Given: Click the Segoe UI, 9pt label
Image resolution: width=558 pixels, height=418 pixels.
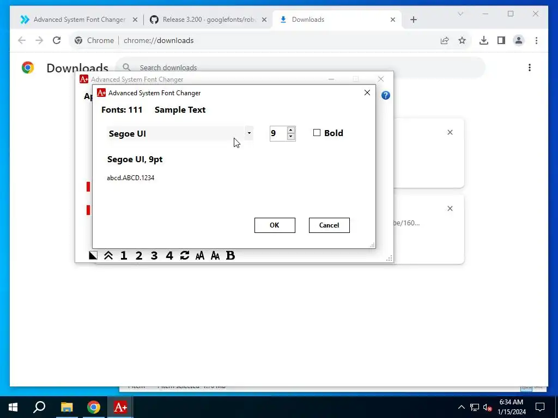Looking at the screenshot, I should pyautogui.click(x=135, y=159).
